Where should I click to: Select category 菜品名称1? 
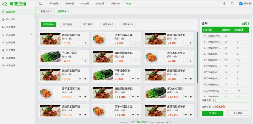point(68,24)
